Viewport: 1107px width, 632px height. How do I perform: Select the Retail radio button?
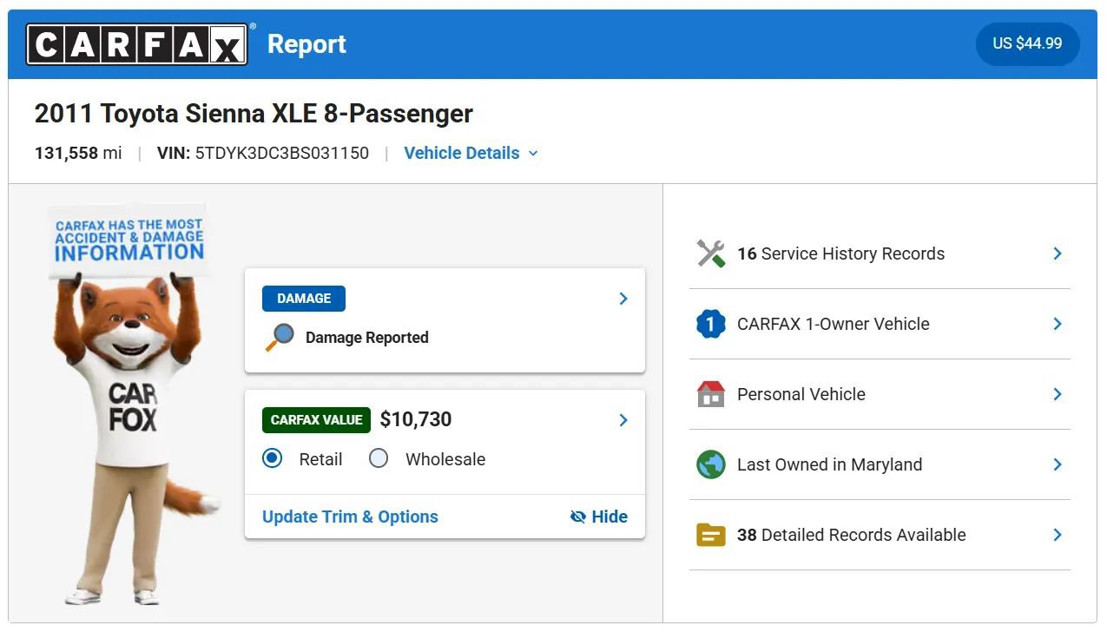(x=273, y=458)
